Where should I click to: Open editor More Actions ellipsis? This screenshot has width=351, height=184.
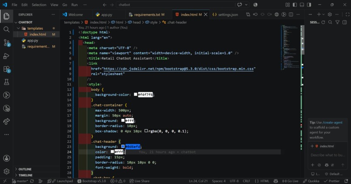pos(298,14)
